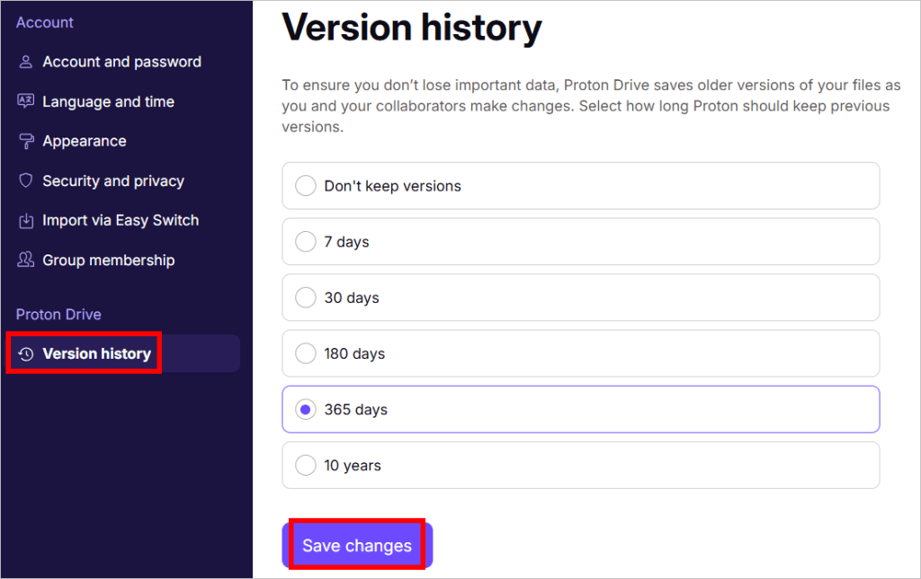Select the "Don't keep versions" radio button
The image size is (921, 579).
click(305, 185)
